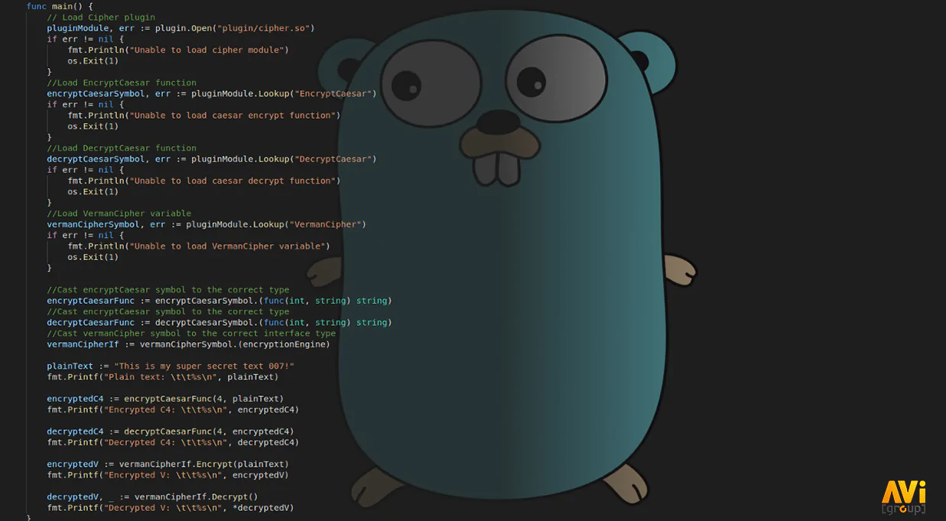The height and width of the screenshot is (521, 946).
Task: Click the Go gopher mascot's nose
Action: click(x=499, y=122)
